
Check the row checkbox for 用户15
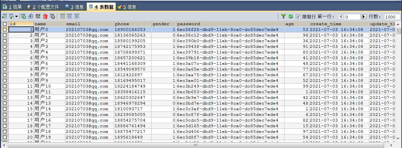point(4,115)
